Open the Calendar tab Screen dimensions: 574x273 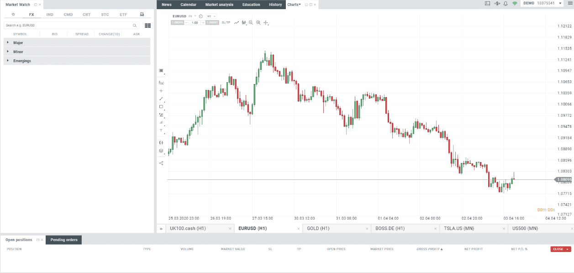point(189,5)
